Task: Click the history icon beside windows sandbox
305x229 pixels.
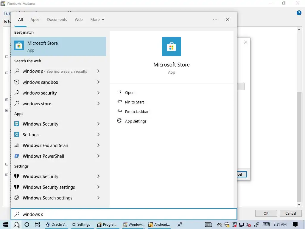Action: (x=17, y=82)
